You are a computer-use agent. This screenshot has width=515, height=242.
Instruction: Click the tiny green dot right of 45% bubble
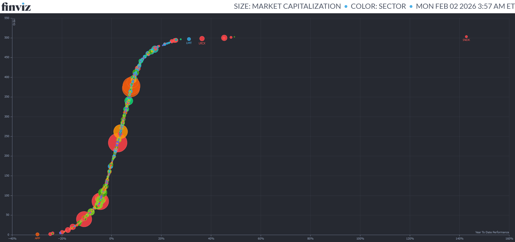tap(234, 37)
